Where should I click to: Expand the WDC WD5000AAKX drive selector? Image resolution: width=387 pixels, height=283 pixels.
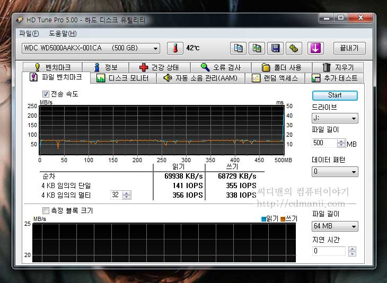[91, 48]
